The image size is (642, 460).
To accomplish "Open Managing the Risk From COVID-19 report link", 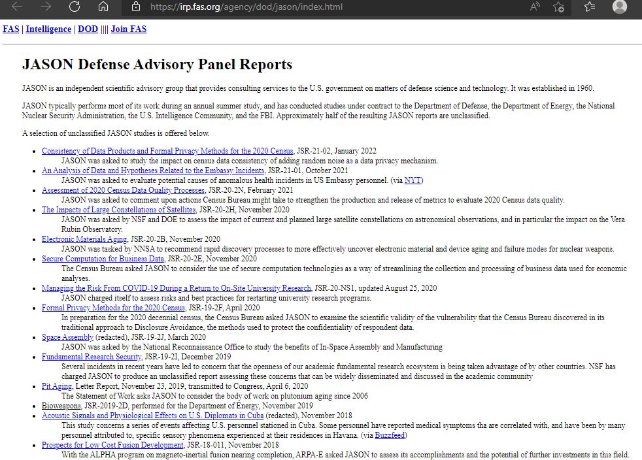I will coord(177,289).
